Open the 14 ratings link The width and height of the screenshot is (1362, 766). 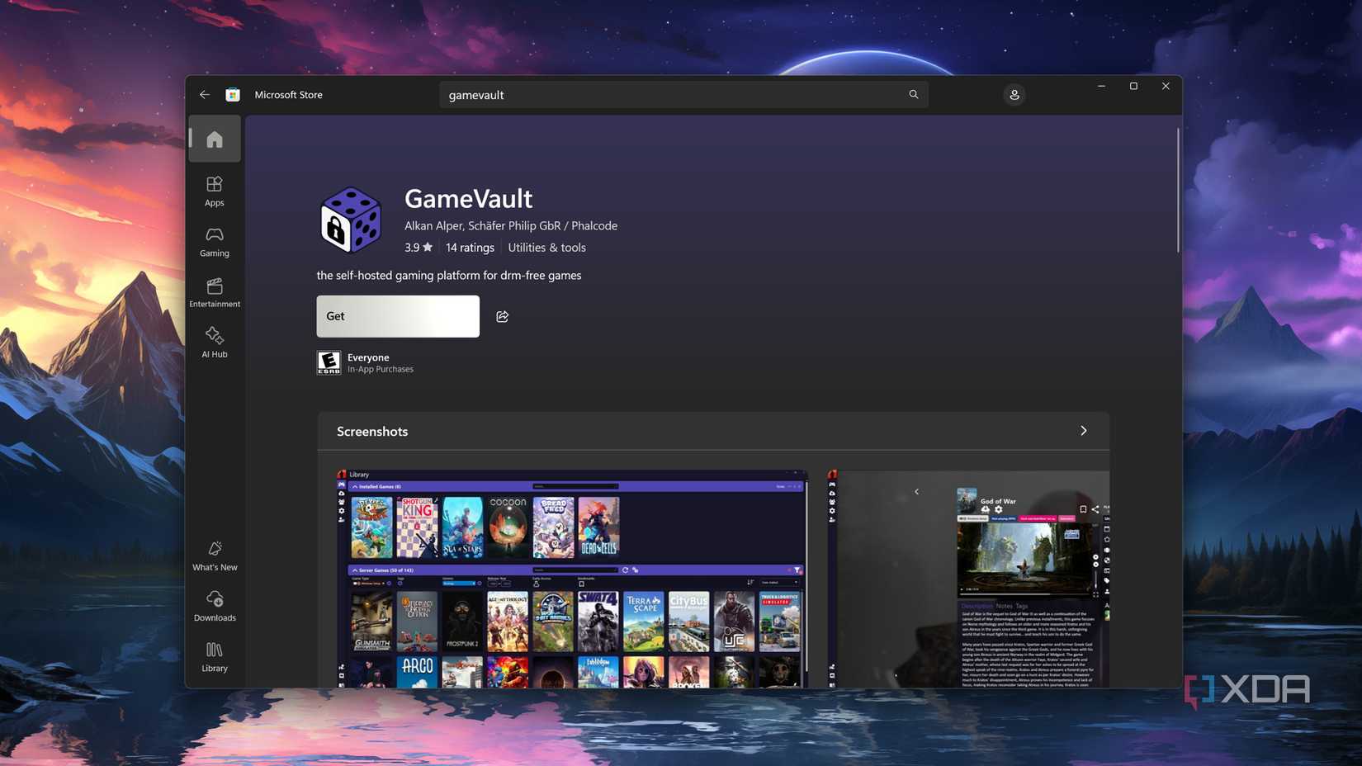(x=469, y=247)
